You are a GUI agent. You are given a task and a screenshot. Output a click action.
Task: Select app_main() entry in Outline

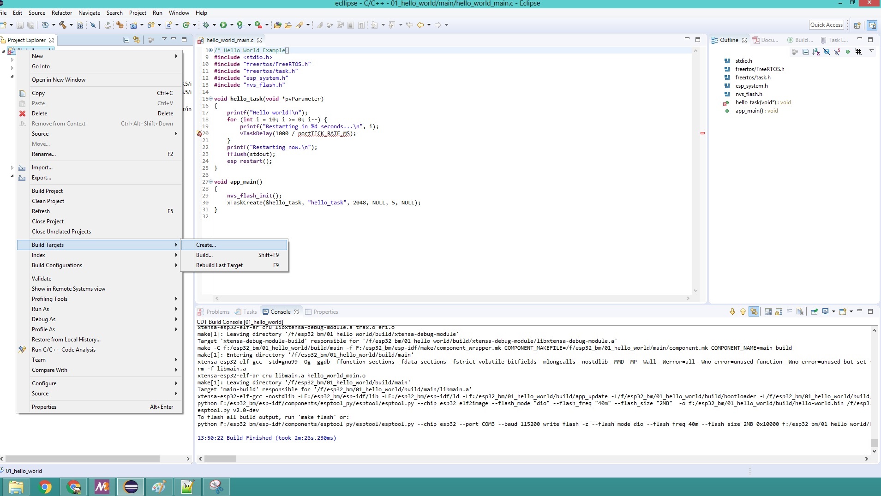756,111
